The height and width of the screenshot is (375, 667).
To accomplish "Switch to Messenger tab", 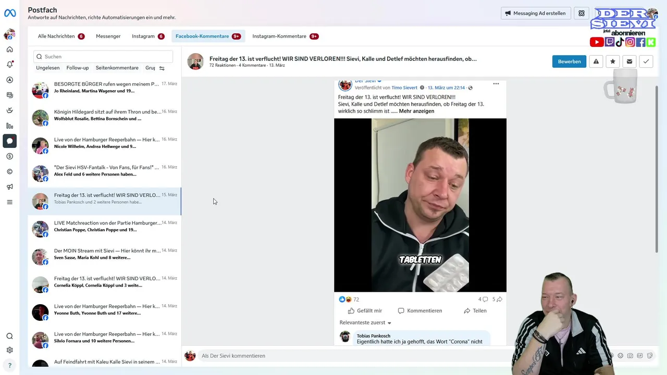I will click(x=108, y=36).
